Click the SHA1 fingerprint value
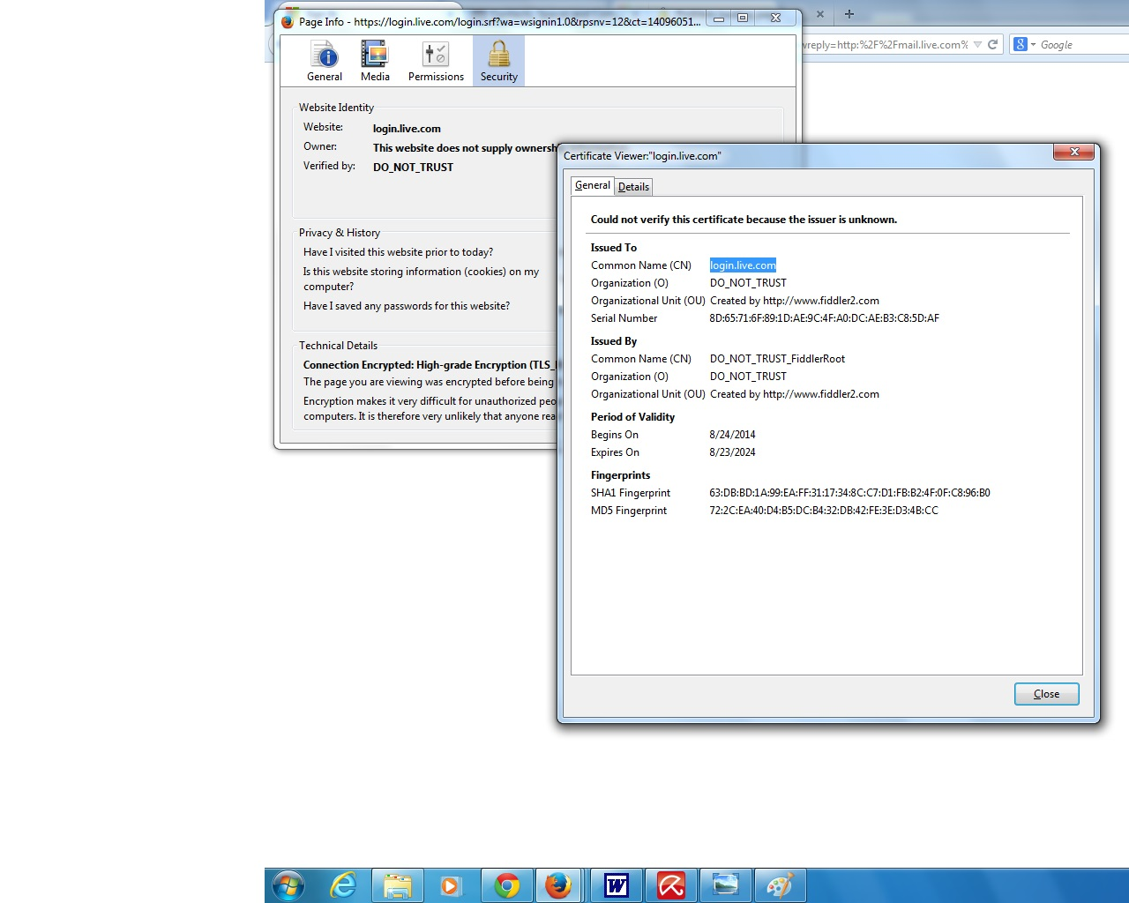 click(849, 493)
